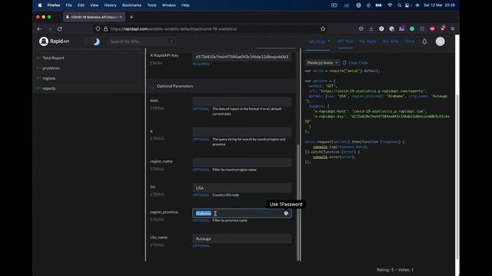Image resolution: width=492 pixels, height=276 pixels.
Task: Click the date parameter field
Action: [242, 101]
